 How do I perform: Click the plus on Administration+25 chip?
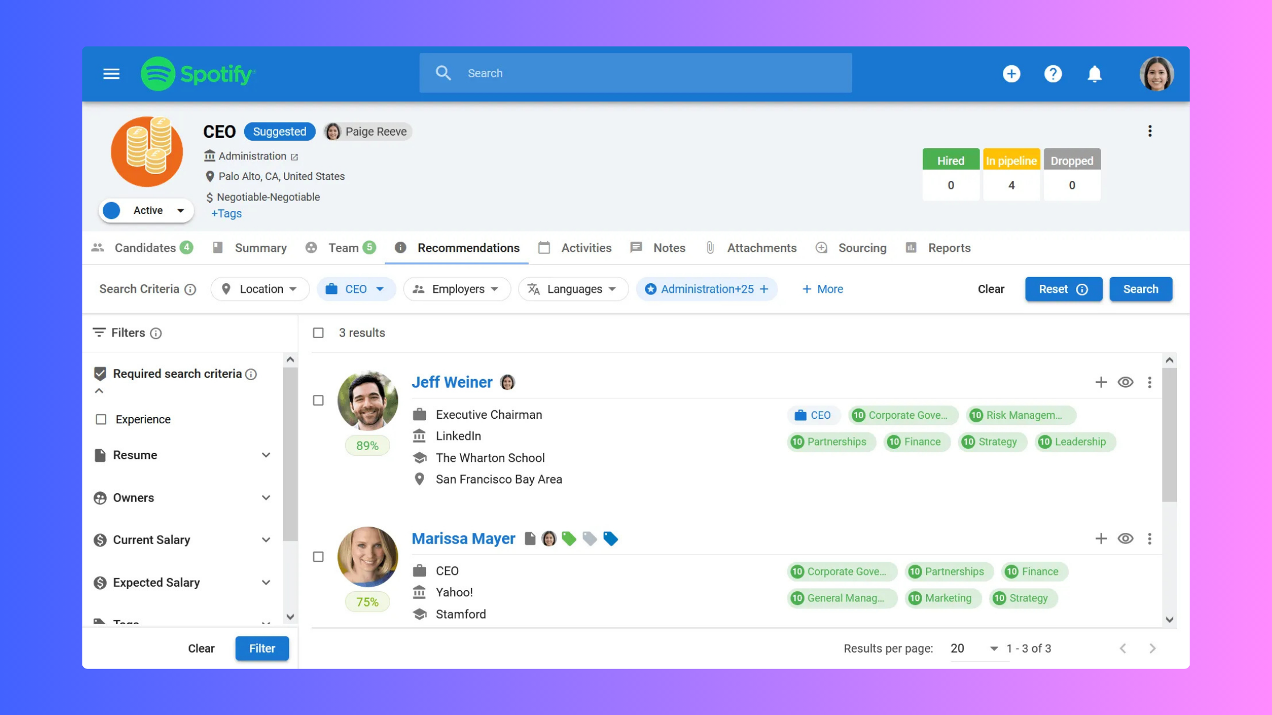764,289
